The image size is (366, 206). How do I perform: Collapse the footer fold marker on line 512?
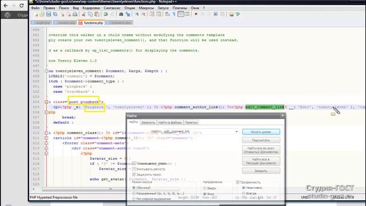46,143
